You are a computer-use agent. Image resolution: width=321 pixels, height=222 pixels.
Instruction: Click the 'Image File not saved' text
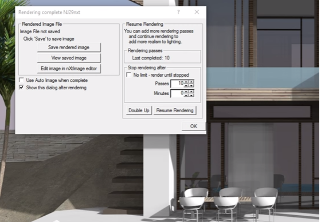coord(40,31)
